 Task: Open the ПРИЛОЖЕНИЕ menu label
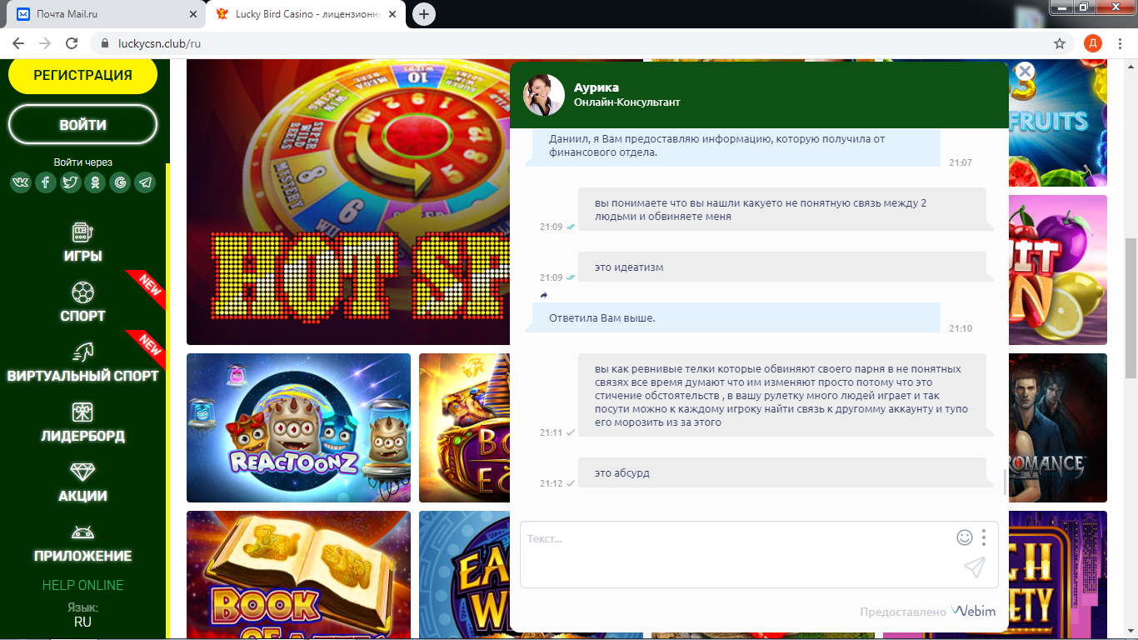[x=82, y=556]
